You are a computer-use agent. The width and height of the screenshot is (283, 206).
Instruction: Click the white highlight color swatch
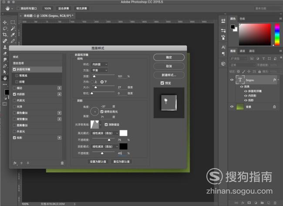click(124, 133)
